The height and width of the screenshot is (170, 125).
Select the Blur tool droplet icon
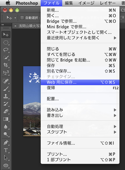click(x=6, y=127)
